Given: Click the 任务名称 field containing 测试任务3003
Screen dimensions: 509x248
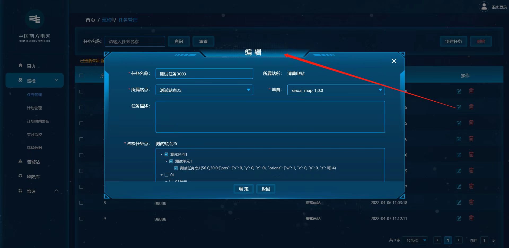Looking at the screenshot, I should click(x=204, y=74).
